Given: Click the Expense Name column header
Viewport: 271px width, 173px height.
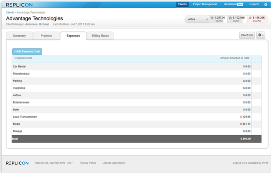Looking at the screenshot, I should [x=23, y=58].
